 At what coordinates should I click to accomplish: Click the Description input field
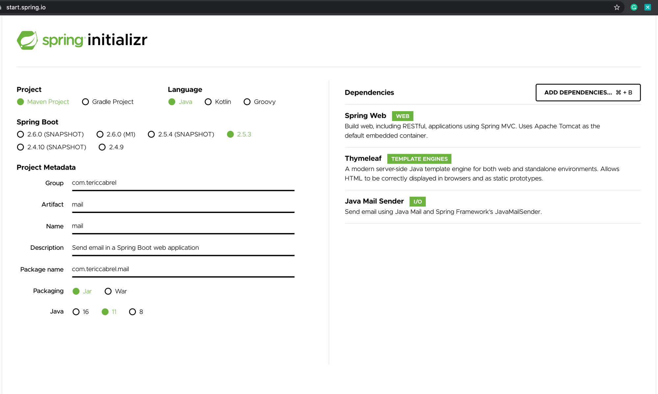pos(183,247)
